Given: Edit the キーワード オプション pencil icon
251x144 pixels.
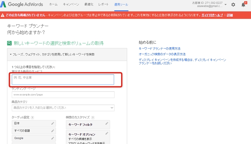Looking at the screenshot, I should 107,133.
